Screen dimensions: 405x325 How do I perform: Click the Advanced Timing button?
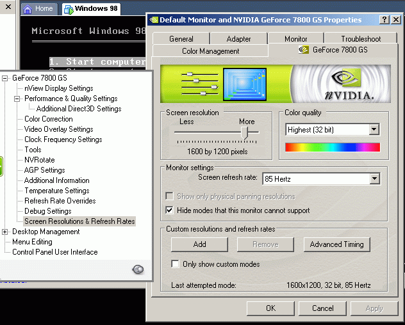[336, 244]
